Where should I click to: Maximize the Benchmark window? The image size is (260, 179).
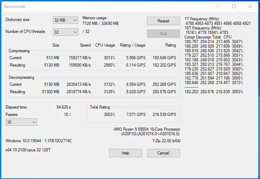pyautogui.click(x=234, y=6)
